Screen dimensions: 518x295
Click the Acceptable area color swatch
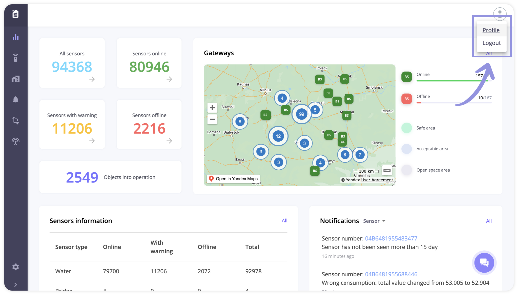tap(407, 149)
